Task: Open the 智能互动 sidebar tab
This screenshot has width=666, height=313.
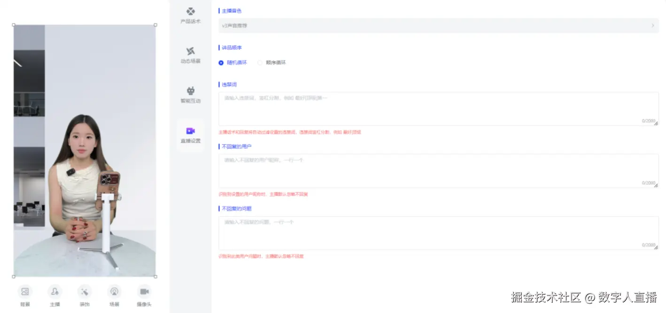Action: click(190, 95)
